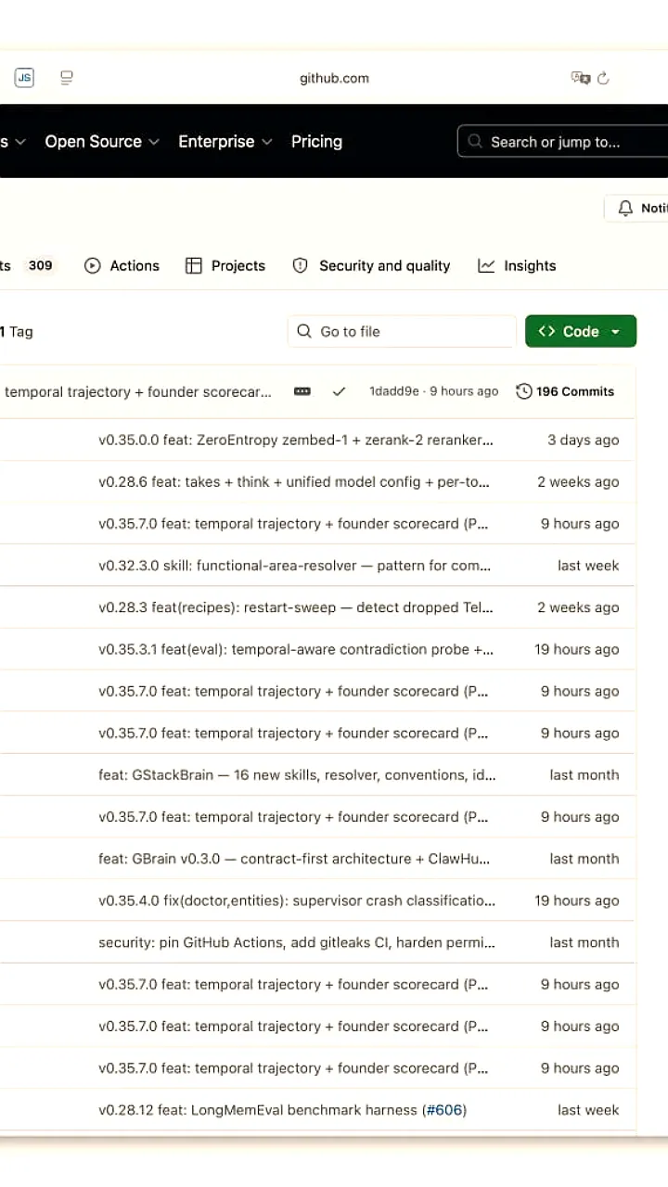Image resolution: width=668 pixels, height=1187 pixels.
Task: Switch to the Insights tab
Action: pos(517,265)
